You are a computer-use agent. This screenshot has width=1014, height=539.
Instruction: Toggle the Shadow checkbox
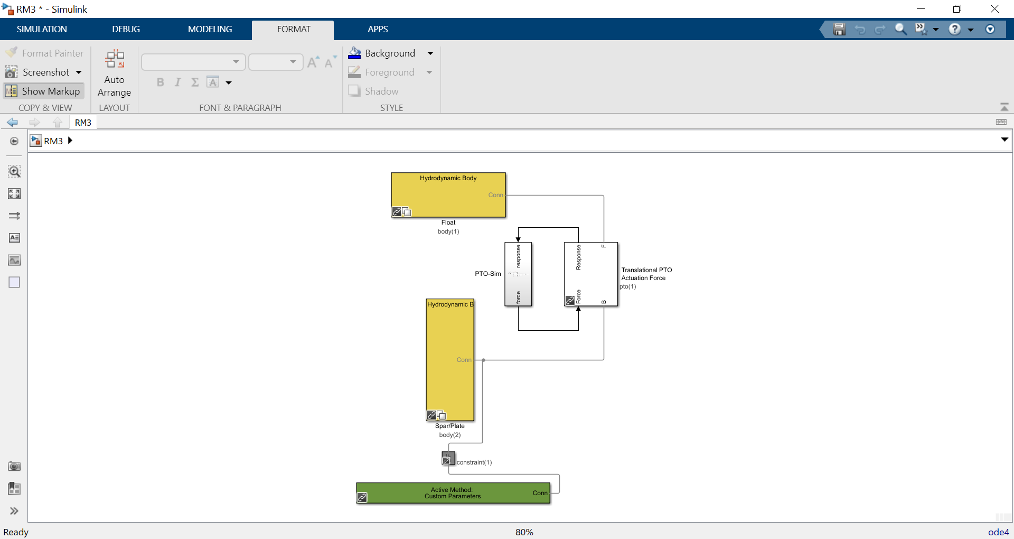point(373,91)
